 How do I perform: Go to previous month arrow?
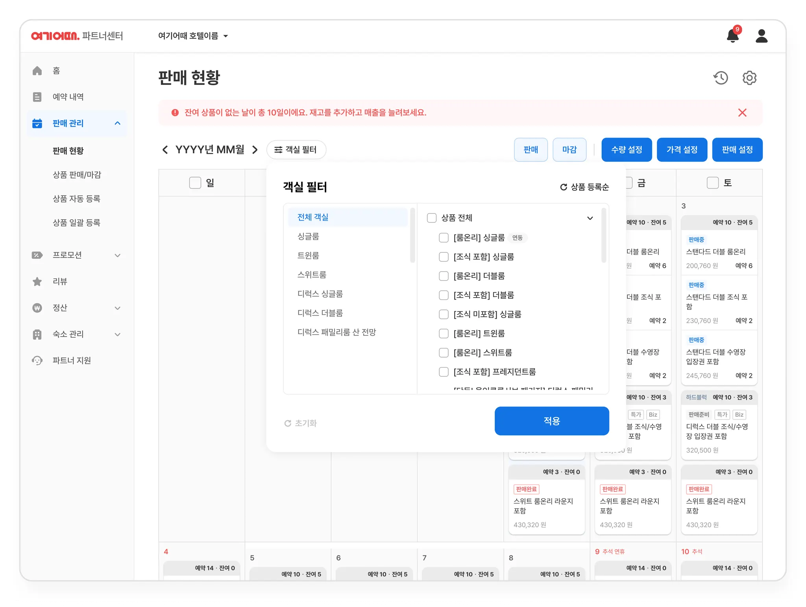tap(165, 150)
